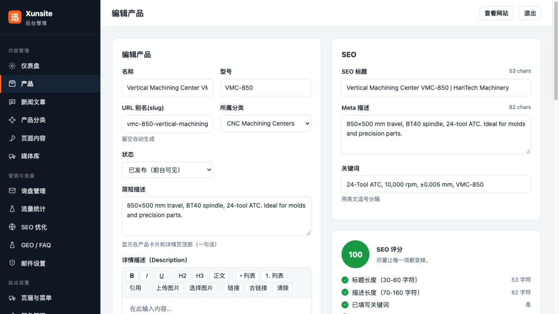
Task: Click 去链接 to remove link
Action: click(x=258, y=288)
